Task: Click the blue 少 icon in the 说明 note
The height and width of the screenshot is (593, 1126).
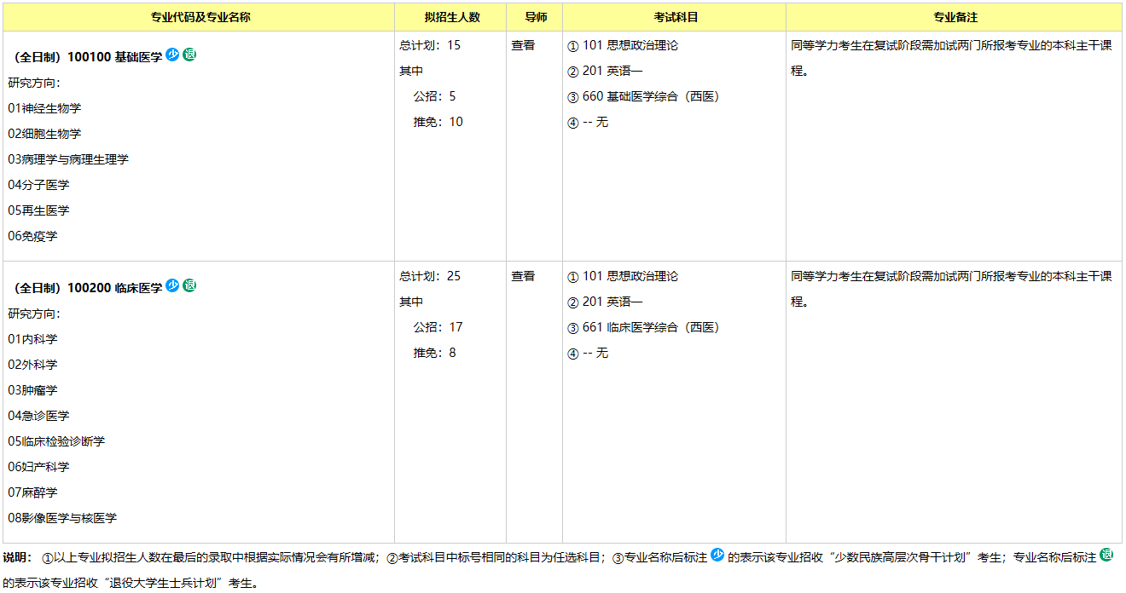Action: [717, 555]
